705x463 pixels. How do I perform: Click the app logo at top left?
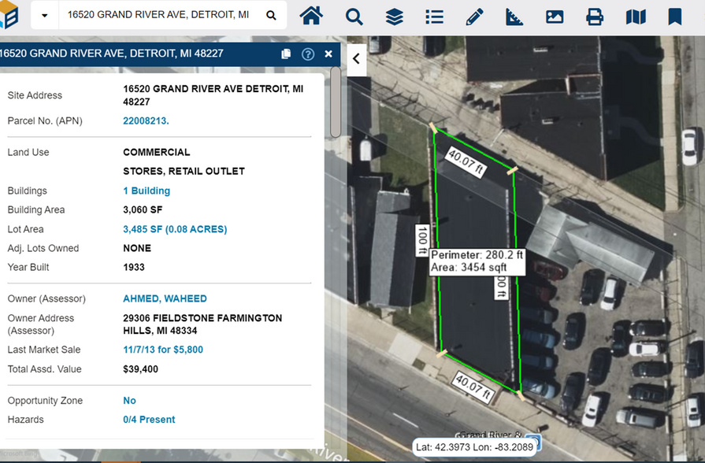point(9,15)
